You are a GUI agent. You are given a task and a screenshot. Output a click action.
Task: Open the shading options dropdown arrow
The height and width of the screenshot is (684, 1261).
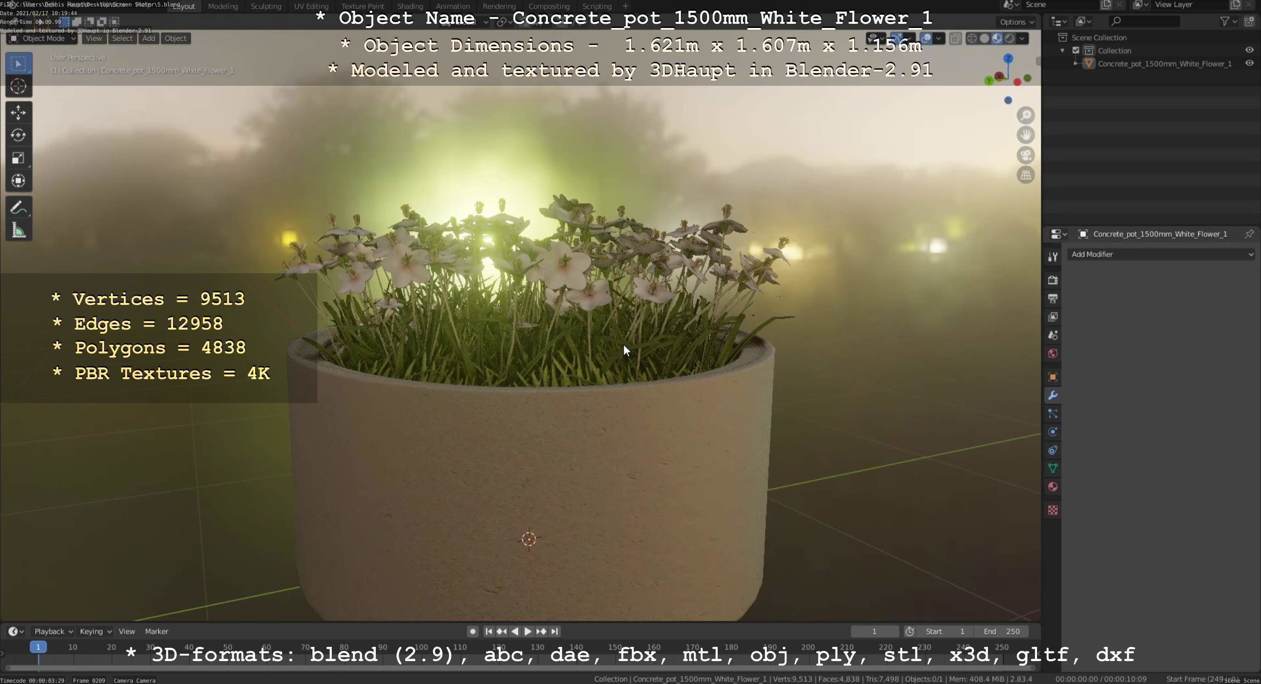[x=1022, y=39]
